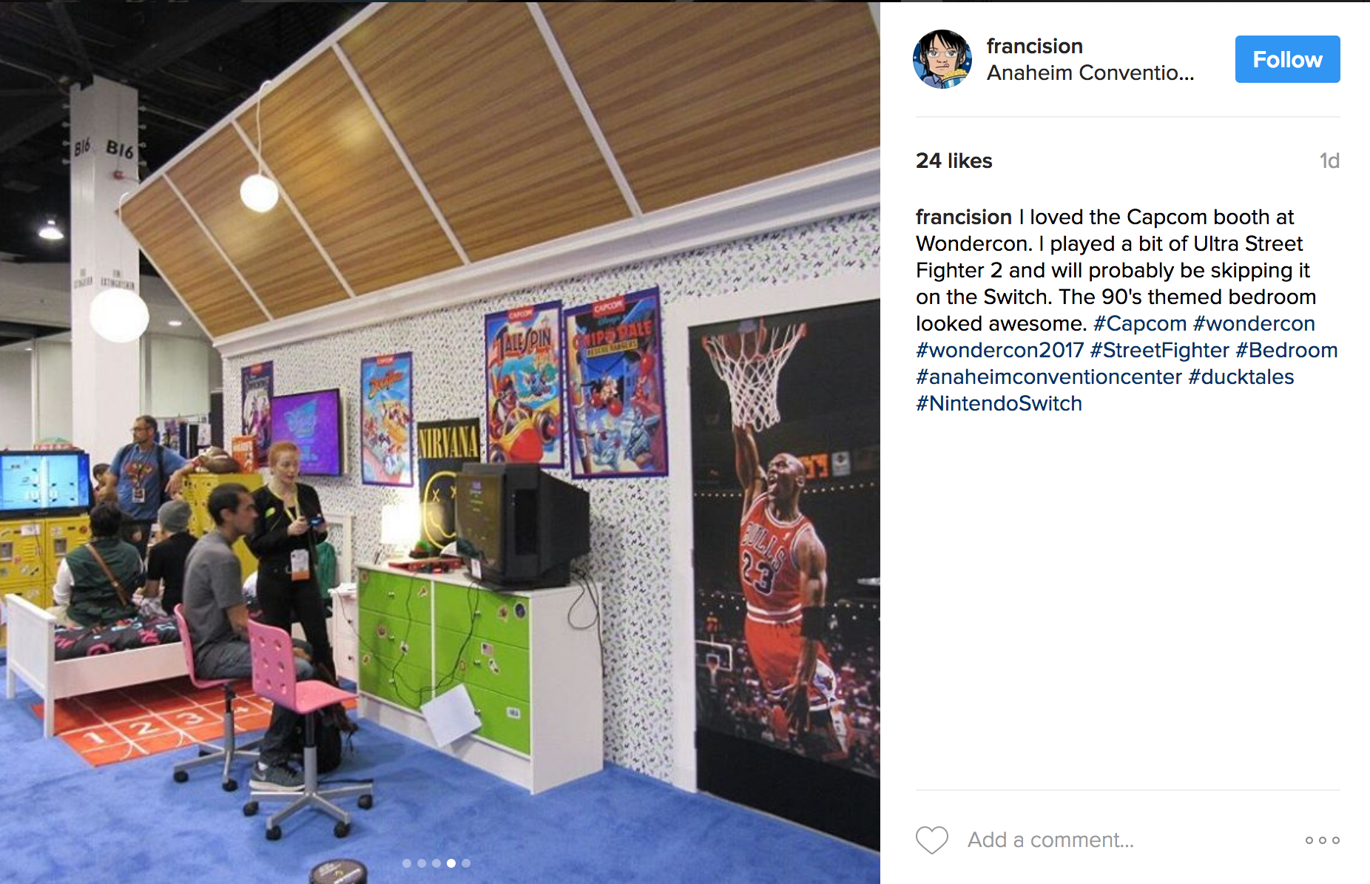
Task: Open the #wondercon hashtag
Action: pos(1254,323)
